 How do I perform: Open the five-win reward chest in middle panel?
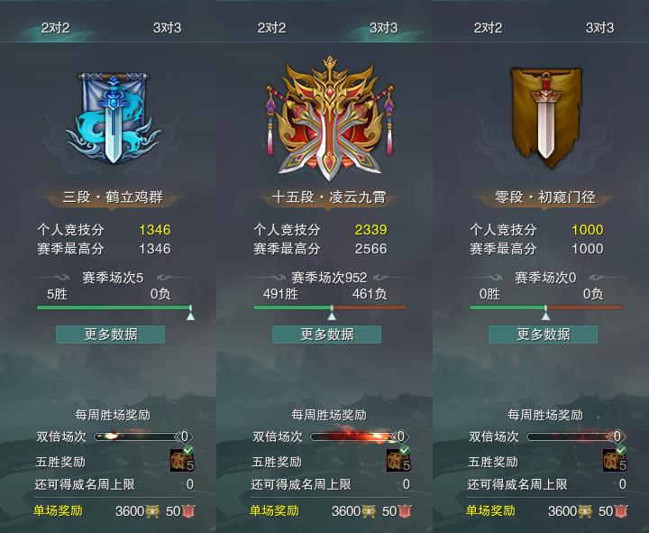coord(398,459)
